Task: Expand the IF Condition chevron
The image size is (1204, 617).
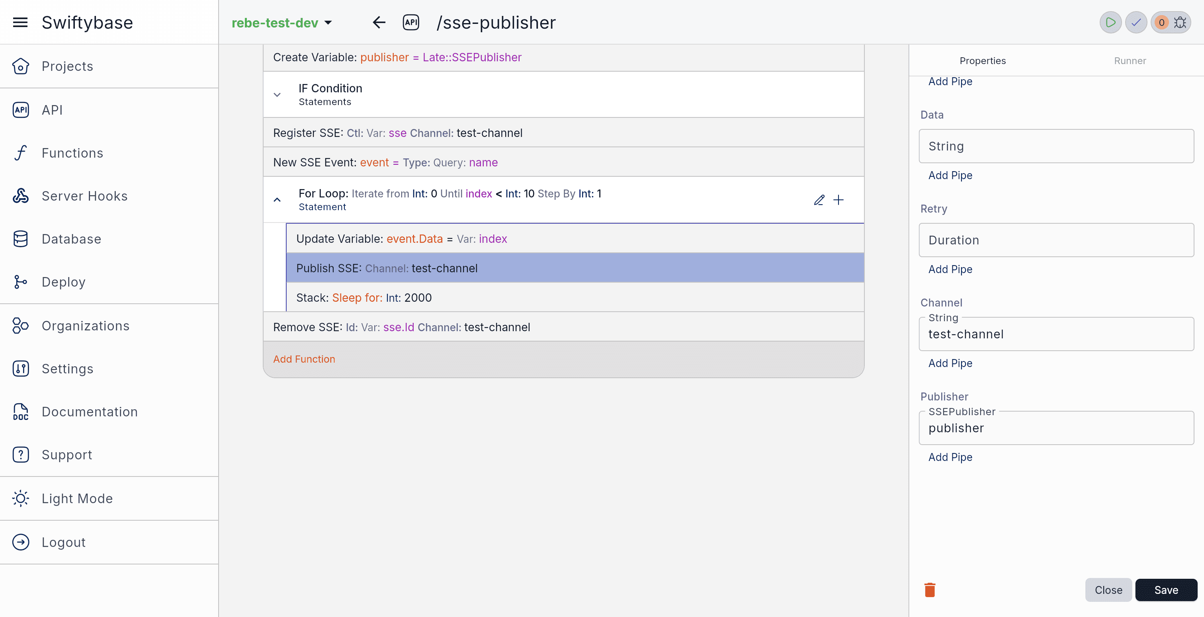Action: 277,95
